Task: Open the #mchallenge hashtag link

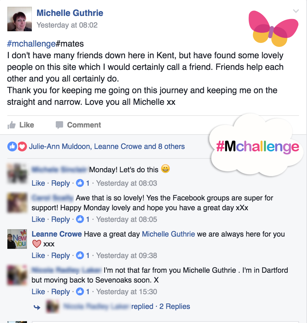Action: (x=31, y=44)
